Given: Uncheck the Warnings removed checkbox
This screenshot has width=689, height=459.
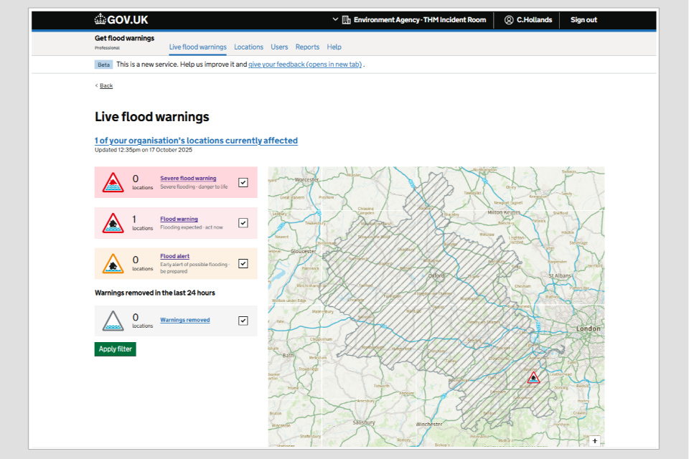Looking at the screenshot, I should (x=243, y=321).
